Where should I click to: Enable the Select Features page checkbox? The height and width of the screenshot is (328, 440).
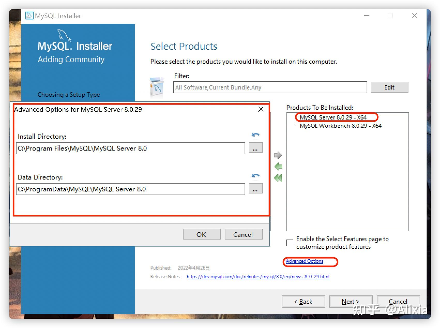[290, 243]
